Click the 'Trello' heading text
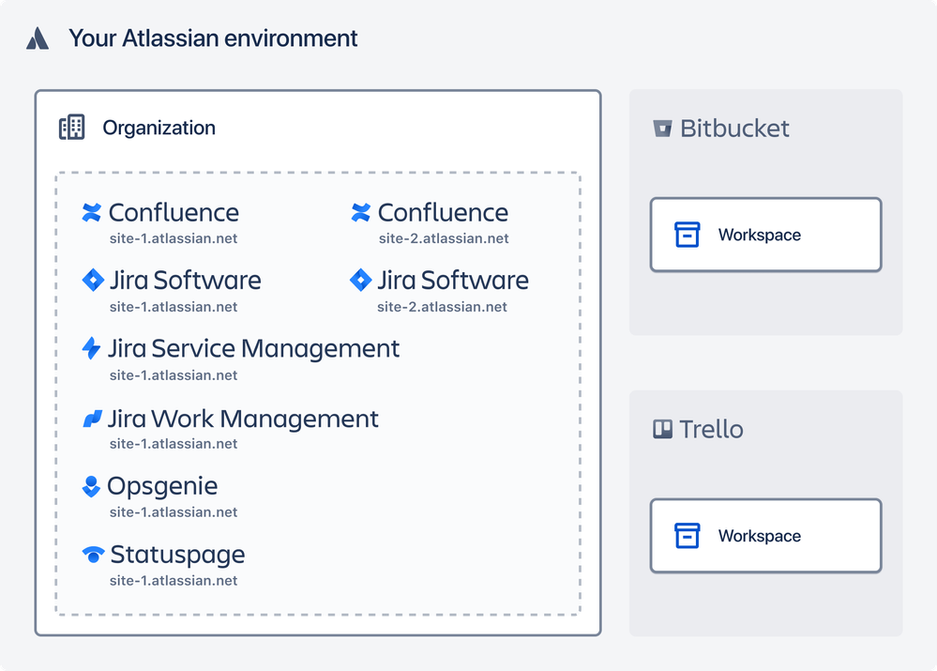The width and height of the screenshot is (937, 671). (x=711, y=429)
